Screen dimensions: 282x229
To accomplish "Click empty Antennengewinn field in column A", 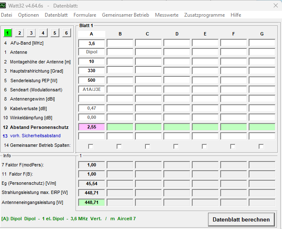I will click(x=91, y=99).
